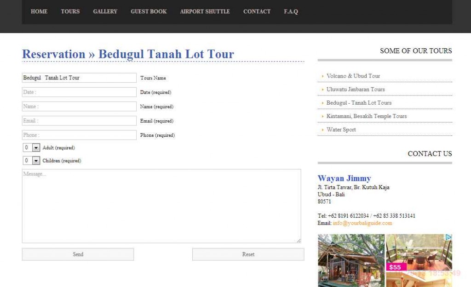Screen dimensions: 471x287
Task: View Kintamani, Besakih Temple Tours link
Action: (x=367, y=116)
